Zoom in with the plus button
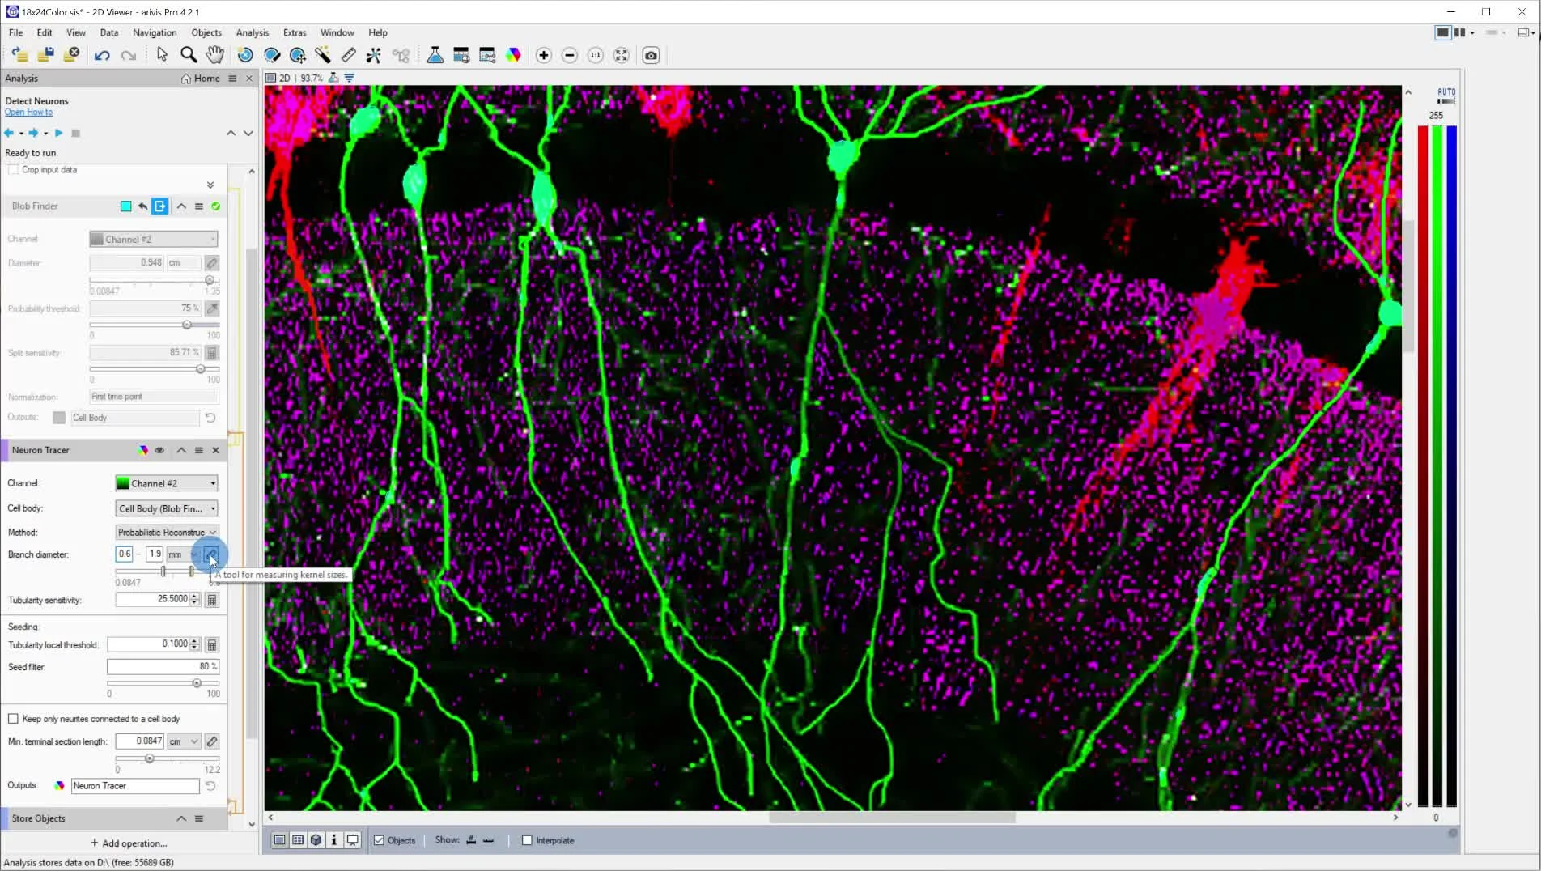Viewport: 1541px width, 871px height. click(544, 55)
